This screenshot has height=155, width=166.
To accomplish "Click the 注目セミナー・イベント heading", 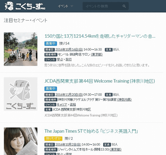I will 25,20.
